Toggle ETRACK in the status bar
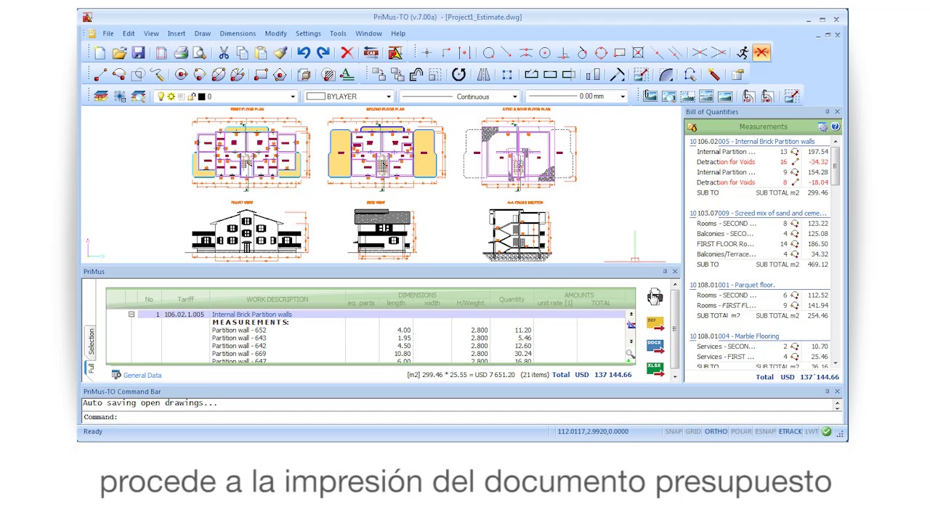The image size is (930, 523). click(790, 431)
